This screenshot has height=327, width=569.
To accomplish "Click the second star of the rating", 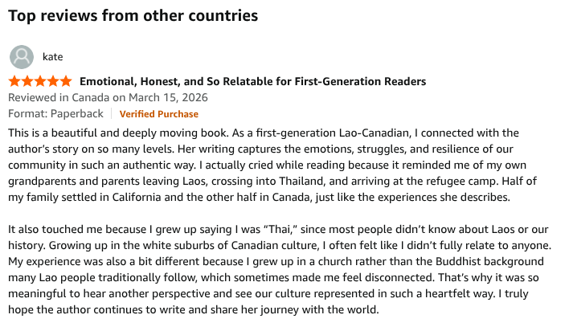I will [27, 82].
